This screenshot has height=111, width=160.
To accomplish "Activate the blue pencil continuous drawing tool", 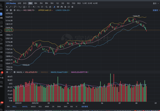I will tap(55, 7).
